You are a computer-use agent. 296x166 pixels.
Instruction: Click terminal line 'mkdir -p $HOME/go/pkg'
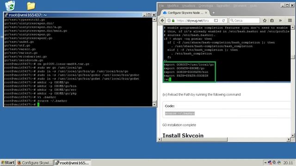click(x=57, y=93)
